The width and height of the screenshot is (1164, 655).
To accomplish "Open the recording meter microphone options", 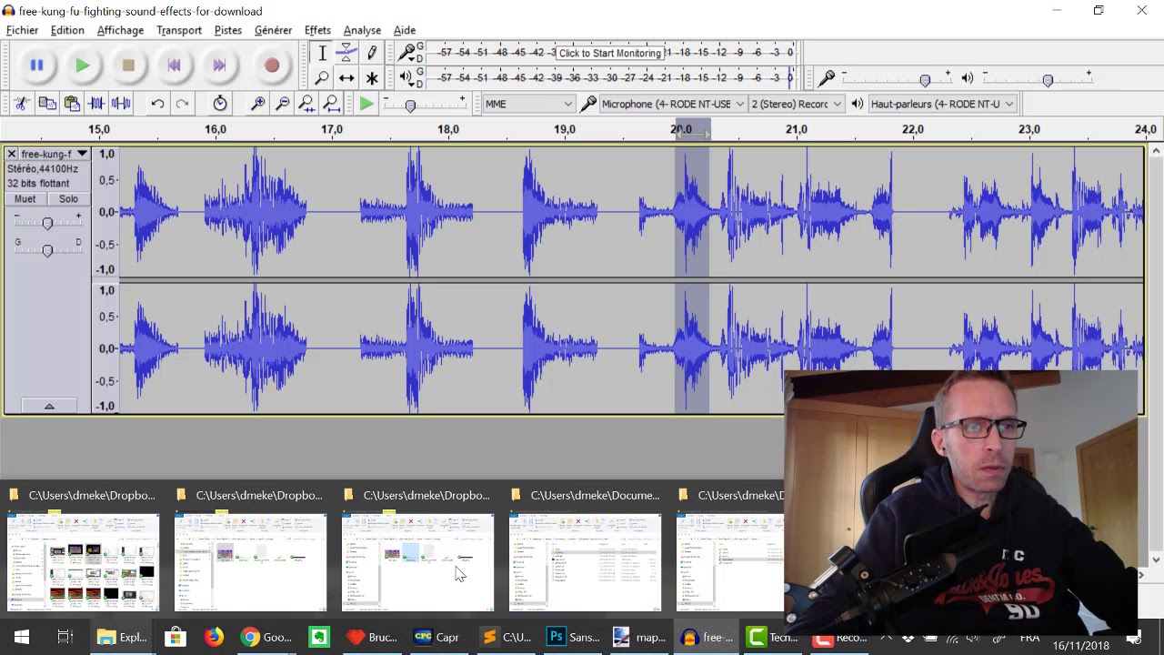I will [407, 52].
